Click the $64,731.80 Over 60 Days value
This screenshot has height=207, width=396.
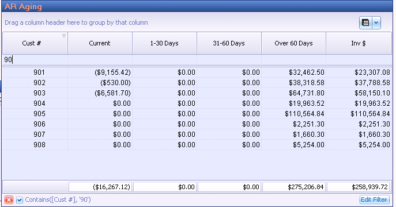coord(307,93)
